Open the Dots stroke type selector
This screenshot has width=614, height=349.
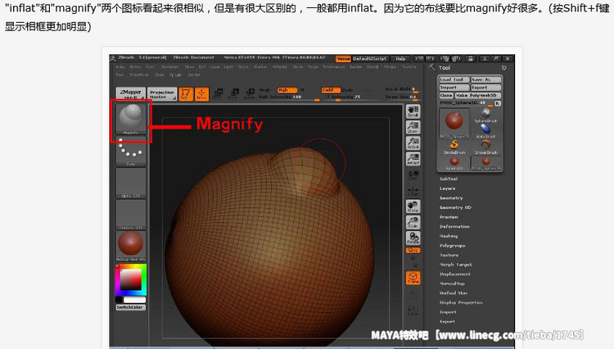(131, 152)
